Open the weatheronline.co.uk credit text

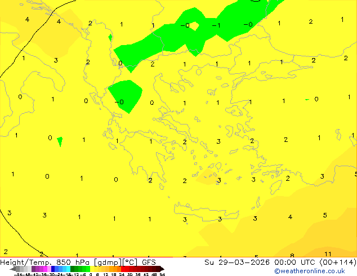click(310, 271)
